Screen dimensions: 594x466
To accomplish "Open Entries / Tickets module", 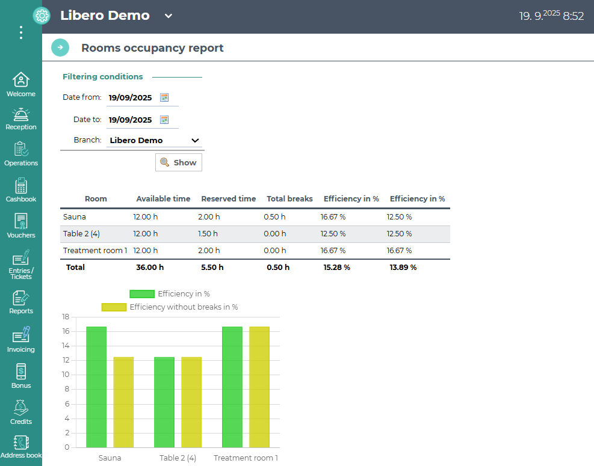I will tap(21, 265).
